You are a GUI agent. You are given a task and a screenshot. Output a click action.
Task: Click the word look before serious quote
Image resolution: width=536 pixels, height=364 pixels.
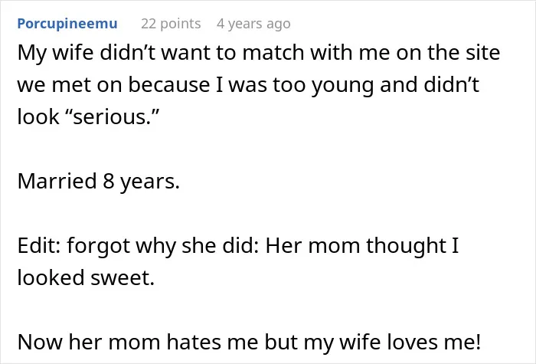(x=38, y=116)
